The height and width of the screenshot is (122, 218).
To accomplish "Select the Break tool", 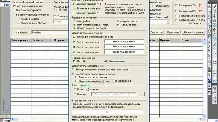I will (215, 62).
